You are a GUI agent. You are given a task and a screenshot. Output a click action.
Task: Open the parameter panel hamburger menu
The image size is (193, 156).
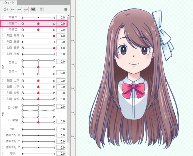point(66,9)
